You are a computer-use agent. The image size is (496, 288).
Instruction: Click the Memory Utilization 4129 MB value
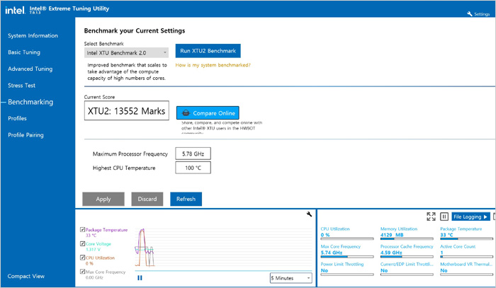point(392,235)
